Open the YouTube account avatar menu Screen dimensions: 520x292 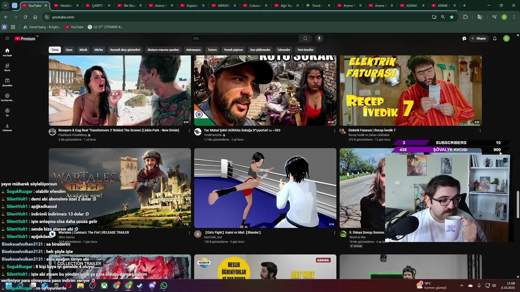(506, 39)
